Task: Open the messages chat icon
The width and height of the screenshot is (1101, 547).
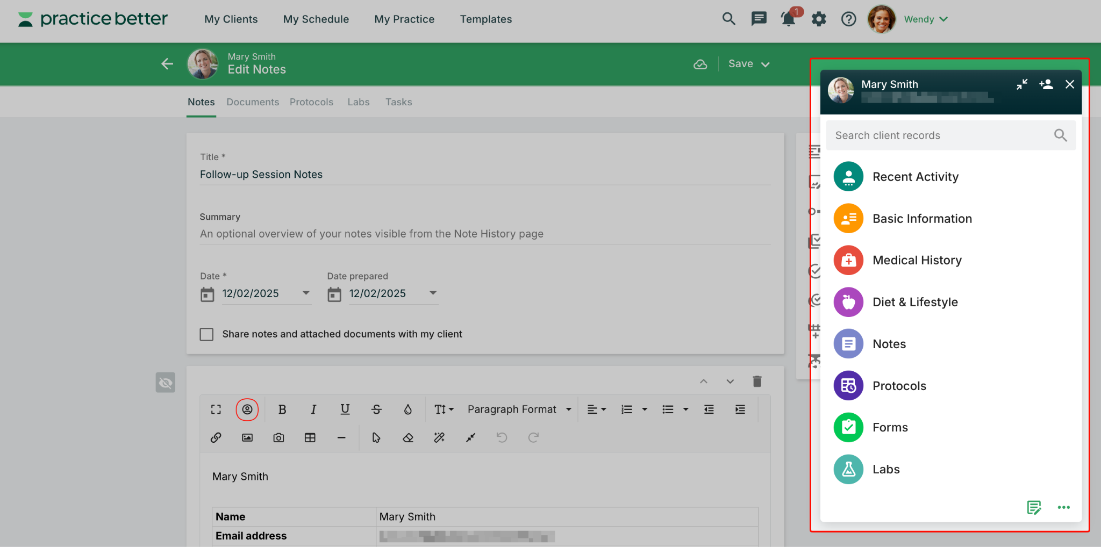Action: tap(759, 19)
